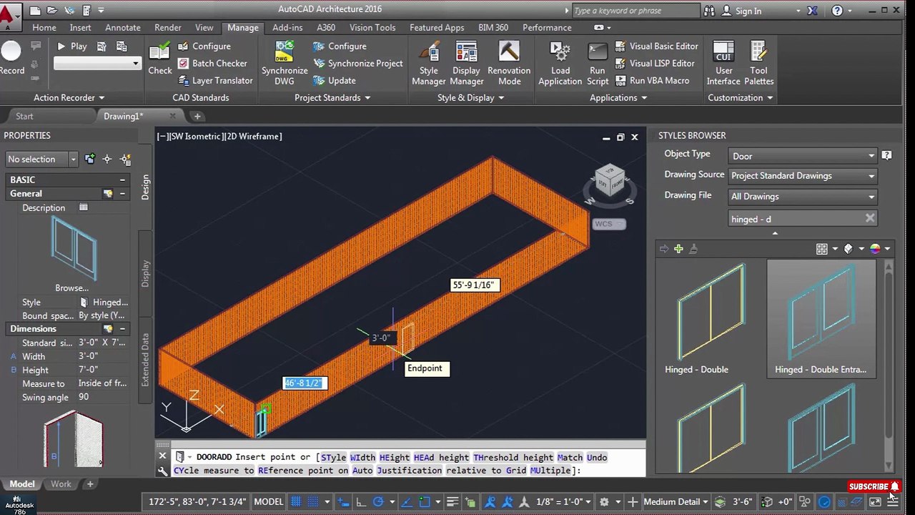Toggle clean screen icon in status bar
The width and height of the screenshot is (915, 515).
875,502
